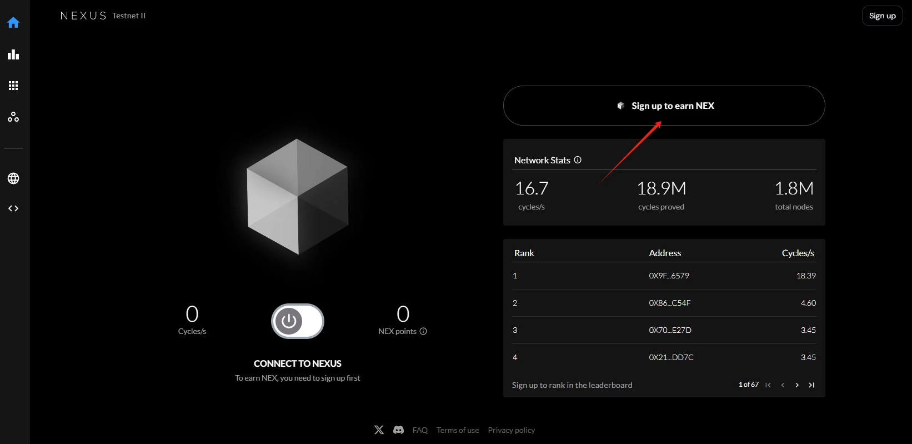The height and width of the screenshot is (444, 912).
Task: Click the code brackets icon in sidebar
Action: point(13,208)
